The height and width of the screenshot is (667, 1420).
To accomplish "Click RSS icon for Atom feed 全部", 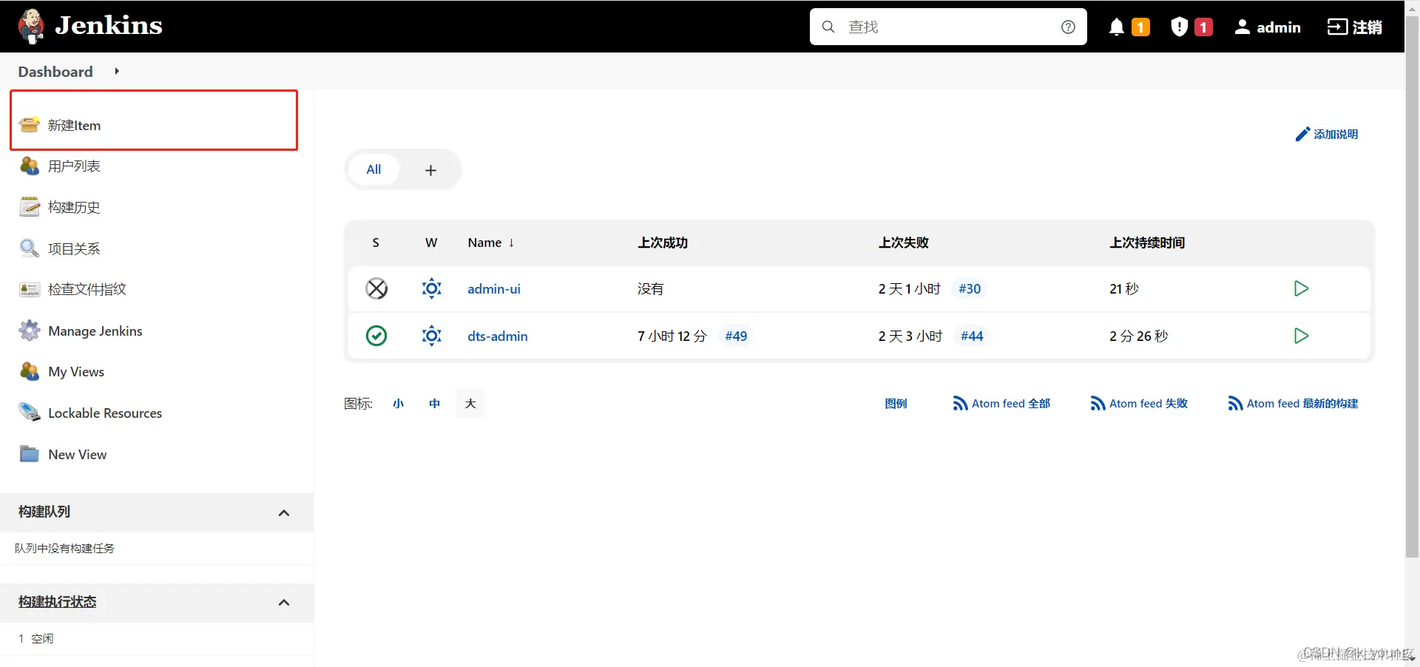I will pos(960,404).
